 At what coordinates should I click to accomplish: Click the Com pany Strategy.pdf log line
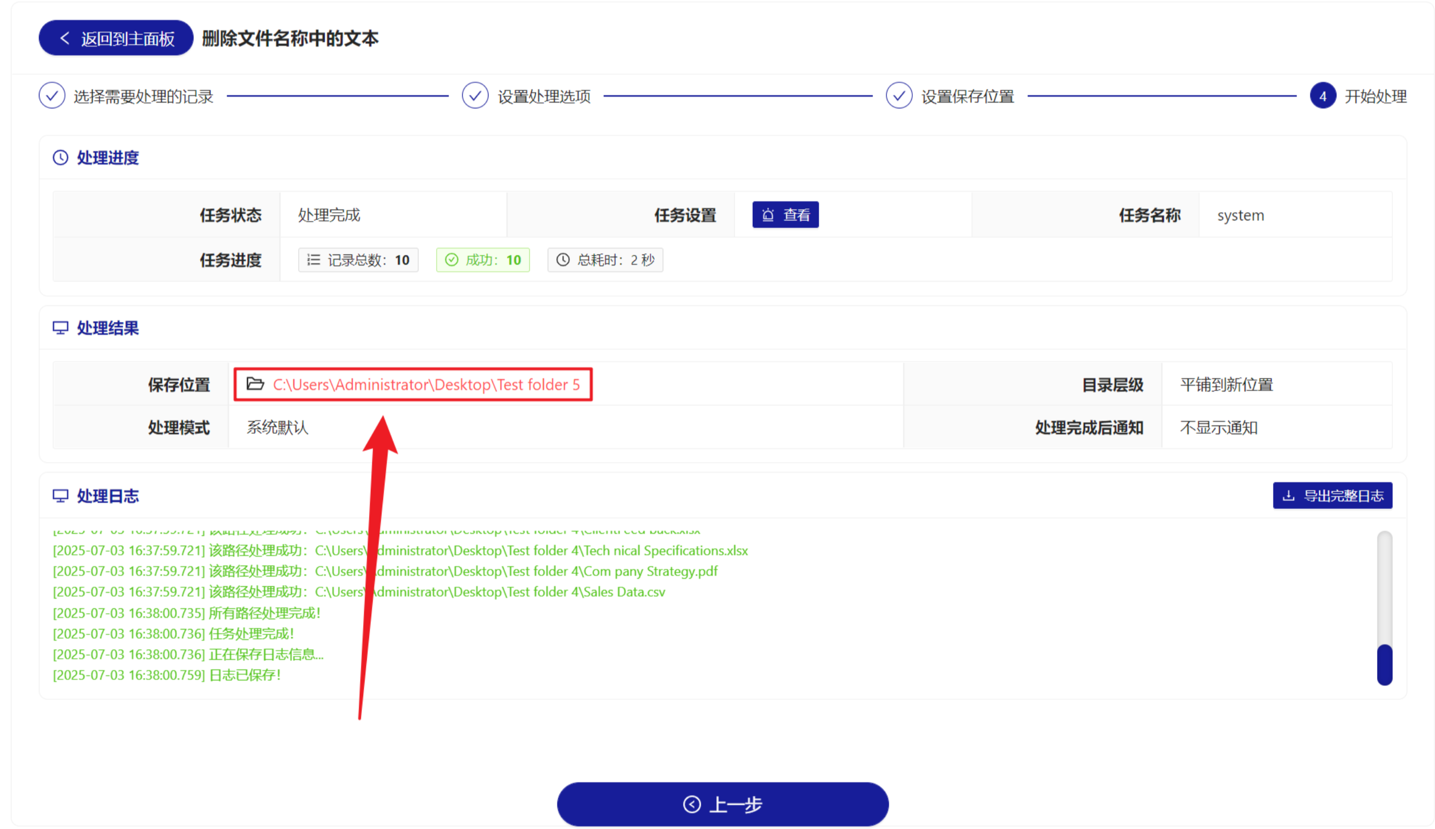pos(385,571)
